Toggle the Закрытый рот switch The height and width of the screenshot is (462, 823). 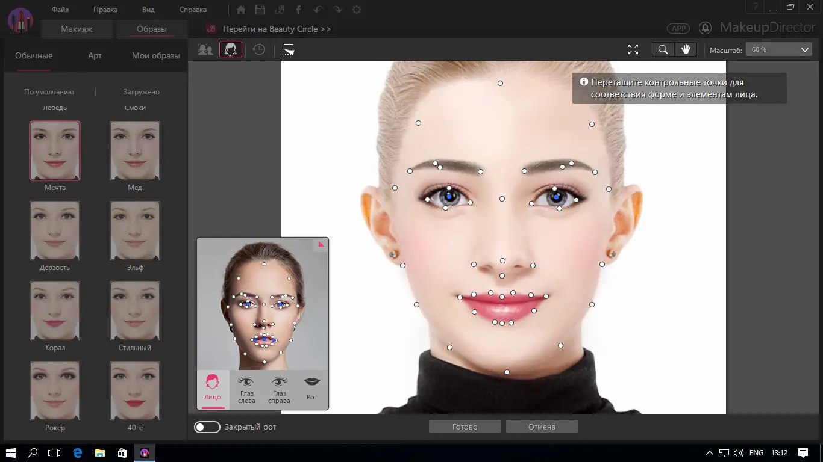207,427
